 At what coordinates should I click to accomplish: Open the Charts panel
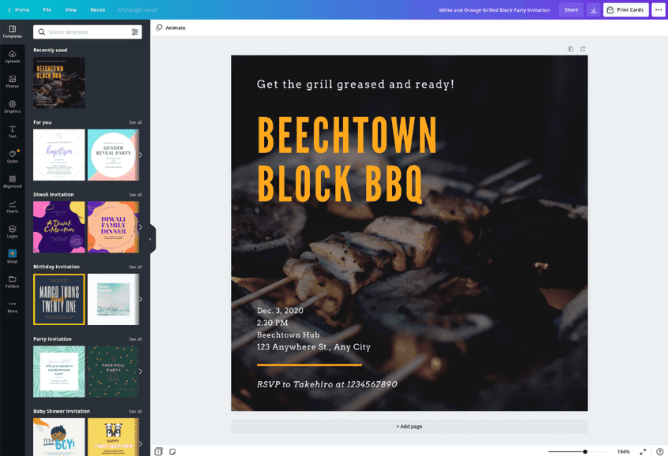(x=12, y=205)
